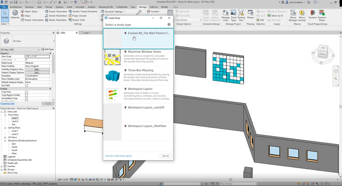Image resolution: width=342 pixels, height=186 pixels.
Task: Click the ViewCube TOP face
Action: point(323,48)
